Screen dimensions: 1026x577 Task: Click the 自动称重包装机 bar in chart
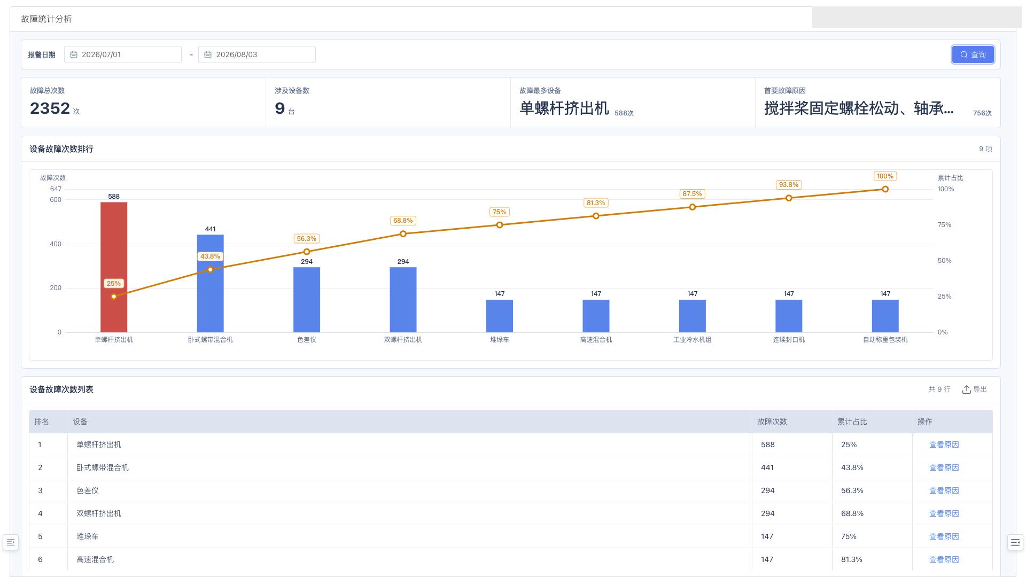[x=885, y=316]
